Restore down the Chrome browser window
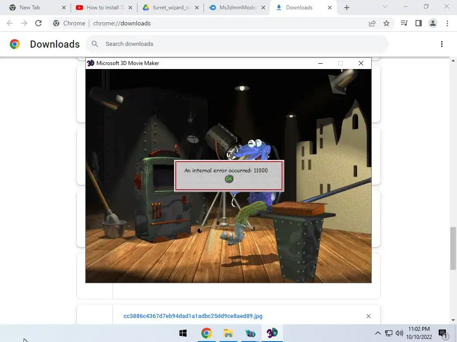 tap(426, 6)
